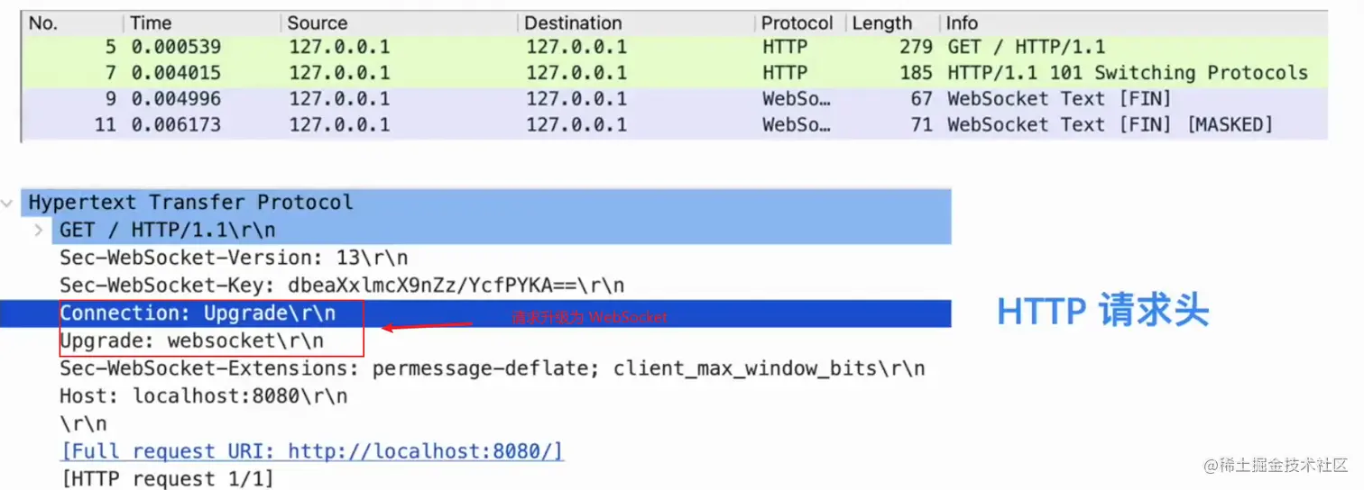
Task: Expand the GET / HTTP/1.1 tree line
Action: click(38, 231)
